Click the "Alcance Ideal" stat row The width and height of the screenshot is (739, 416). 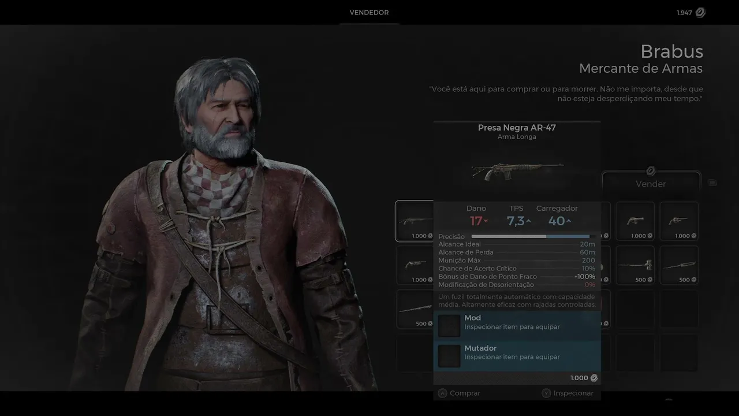tap(517, 244)
